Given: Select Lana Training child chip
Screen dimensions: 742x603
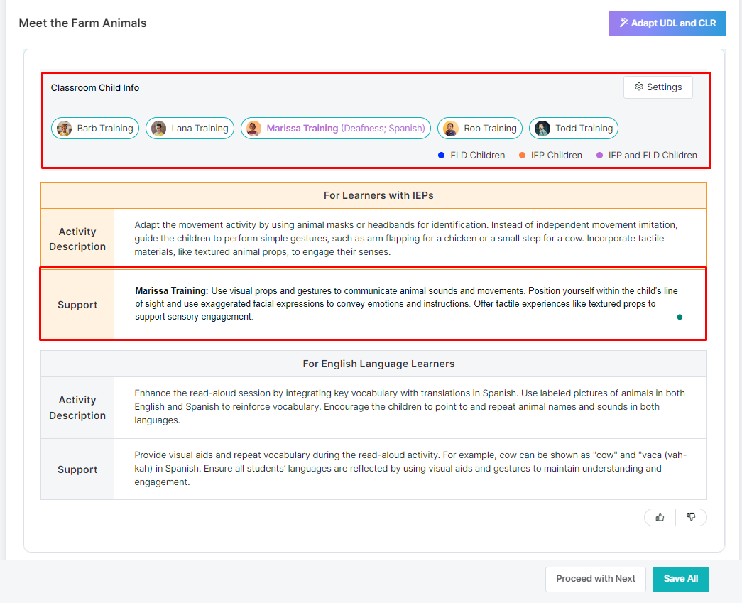Looking at the screenshot, I should 190,129.
